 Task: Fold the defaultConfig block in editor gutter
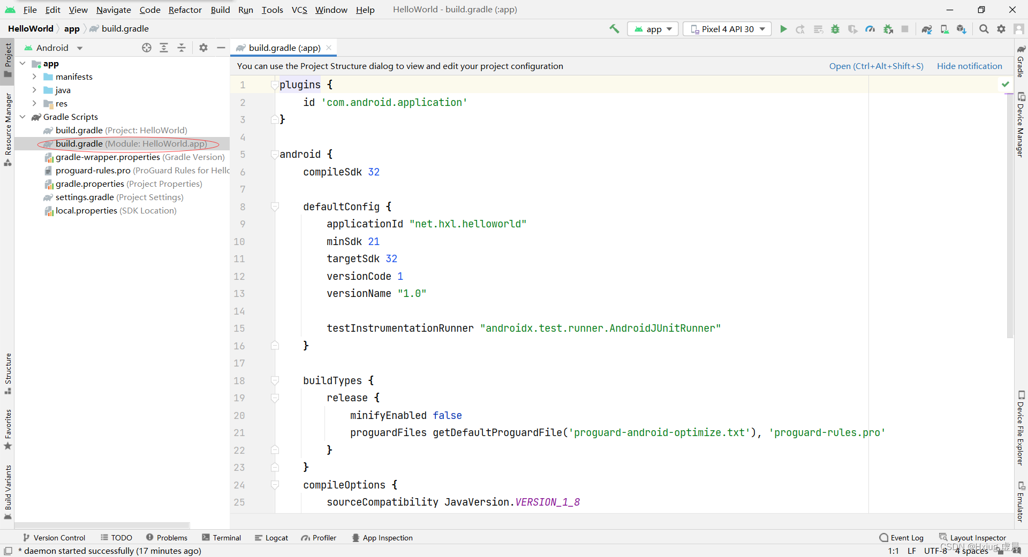[275, 207]
